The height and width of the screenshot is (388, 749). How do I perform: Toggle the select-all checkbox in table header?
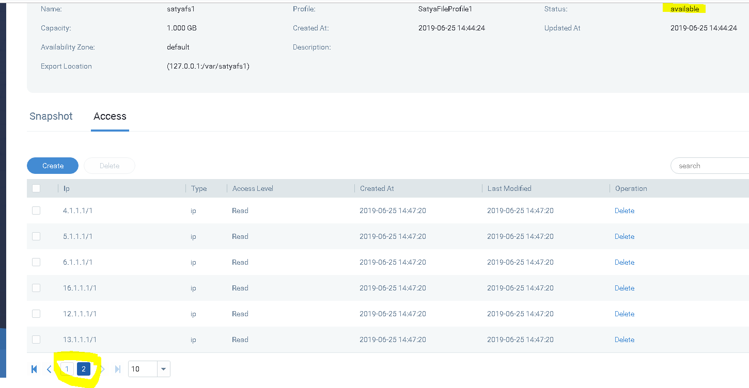(x=36, y=188)
